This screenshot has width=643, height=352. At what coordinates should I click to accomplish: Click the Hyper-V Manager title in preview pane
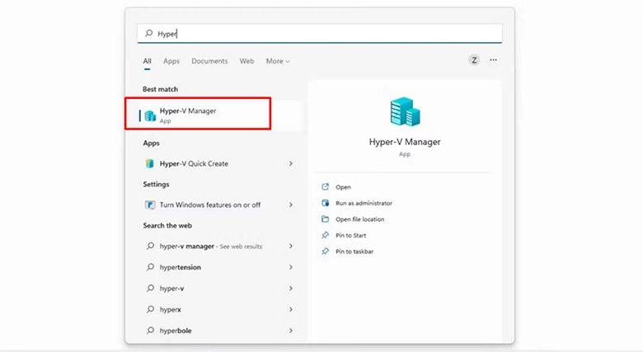coord(405,142)
